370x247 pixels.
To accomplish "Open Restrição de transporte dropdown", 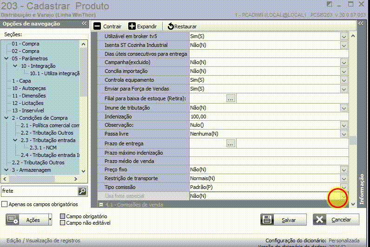I will point(344,178).
